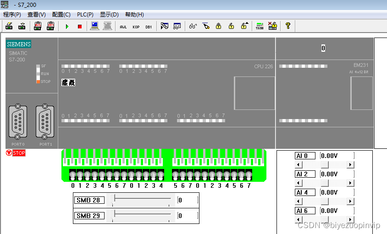
Task: Click the blue computer exchange icon
Action: pos(94,26)
